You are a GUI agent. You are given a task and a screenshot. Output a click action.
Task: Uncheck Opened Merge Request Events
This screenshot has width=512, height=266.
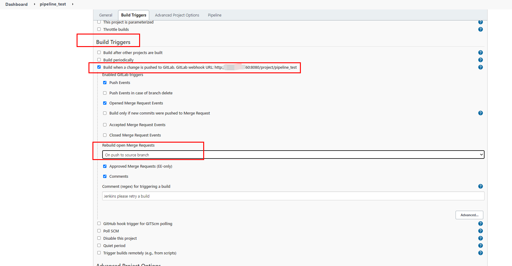[105, 103]
